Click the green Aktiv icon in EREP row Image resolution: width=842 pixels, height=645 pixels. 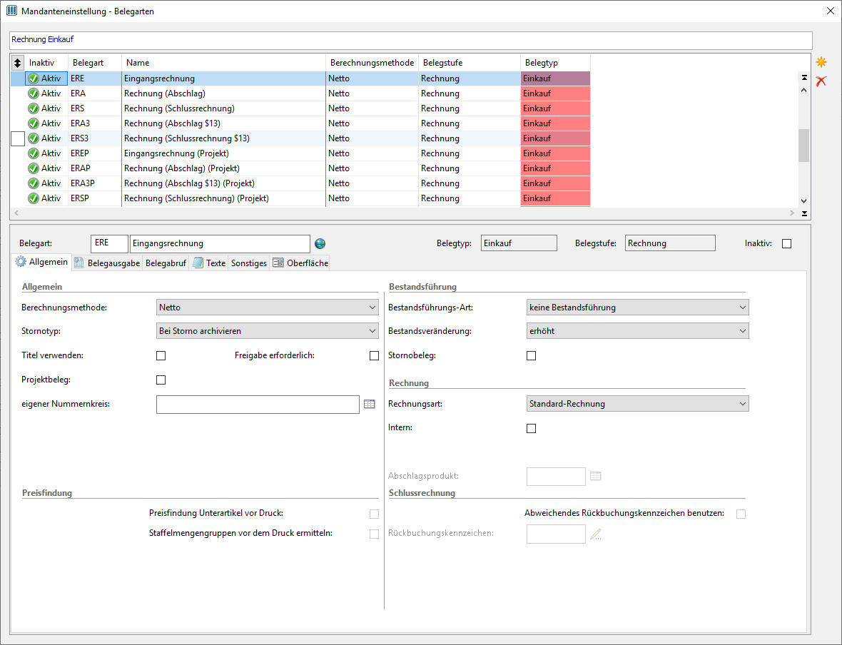pyautogui.click(x=34, y=153)
